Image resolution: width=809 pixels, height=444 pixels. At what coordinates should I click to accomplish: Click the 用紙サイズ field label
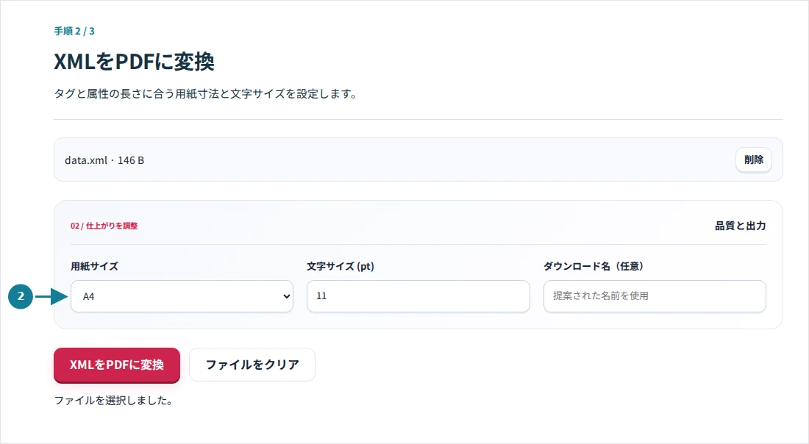94,266
